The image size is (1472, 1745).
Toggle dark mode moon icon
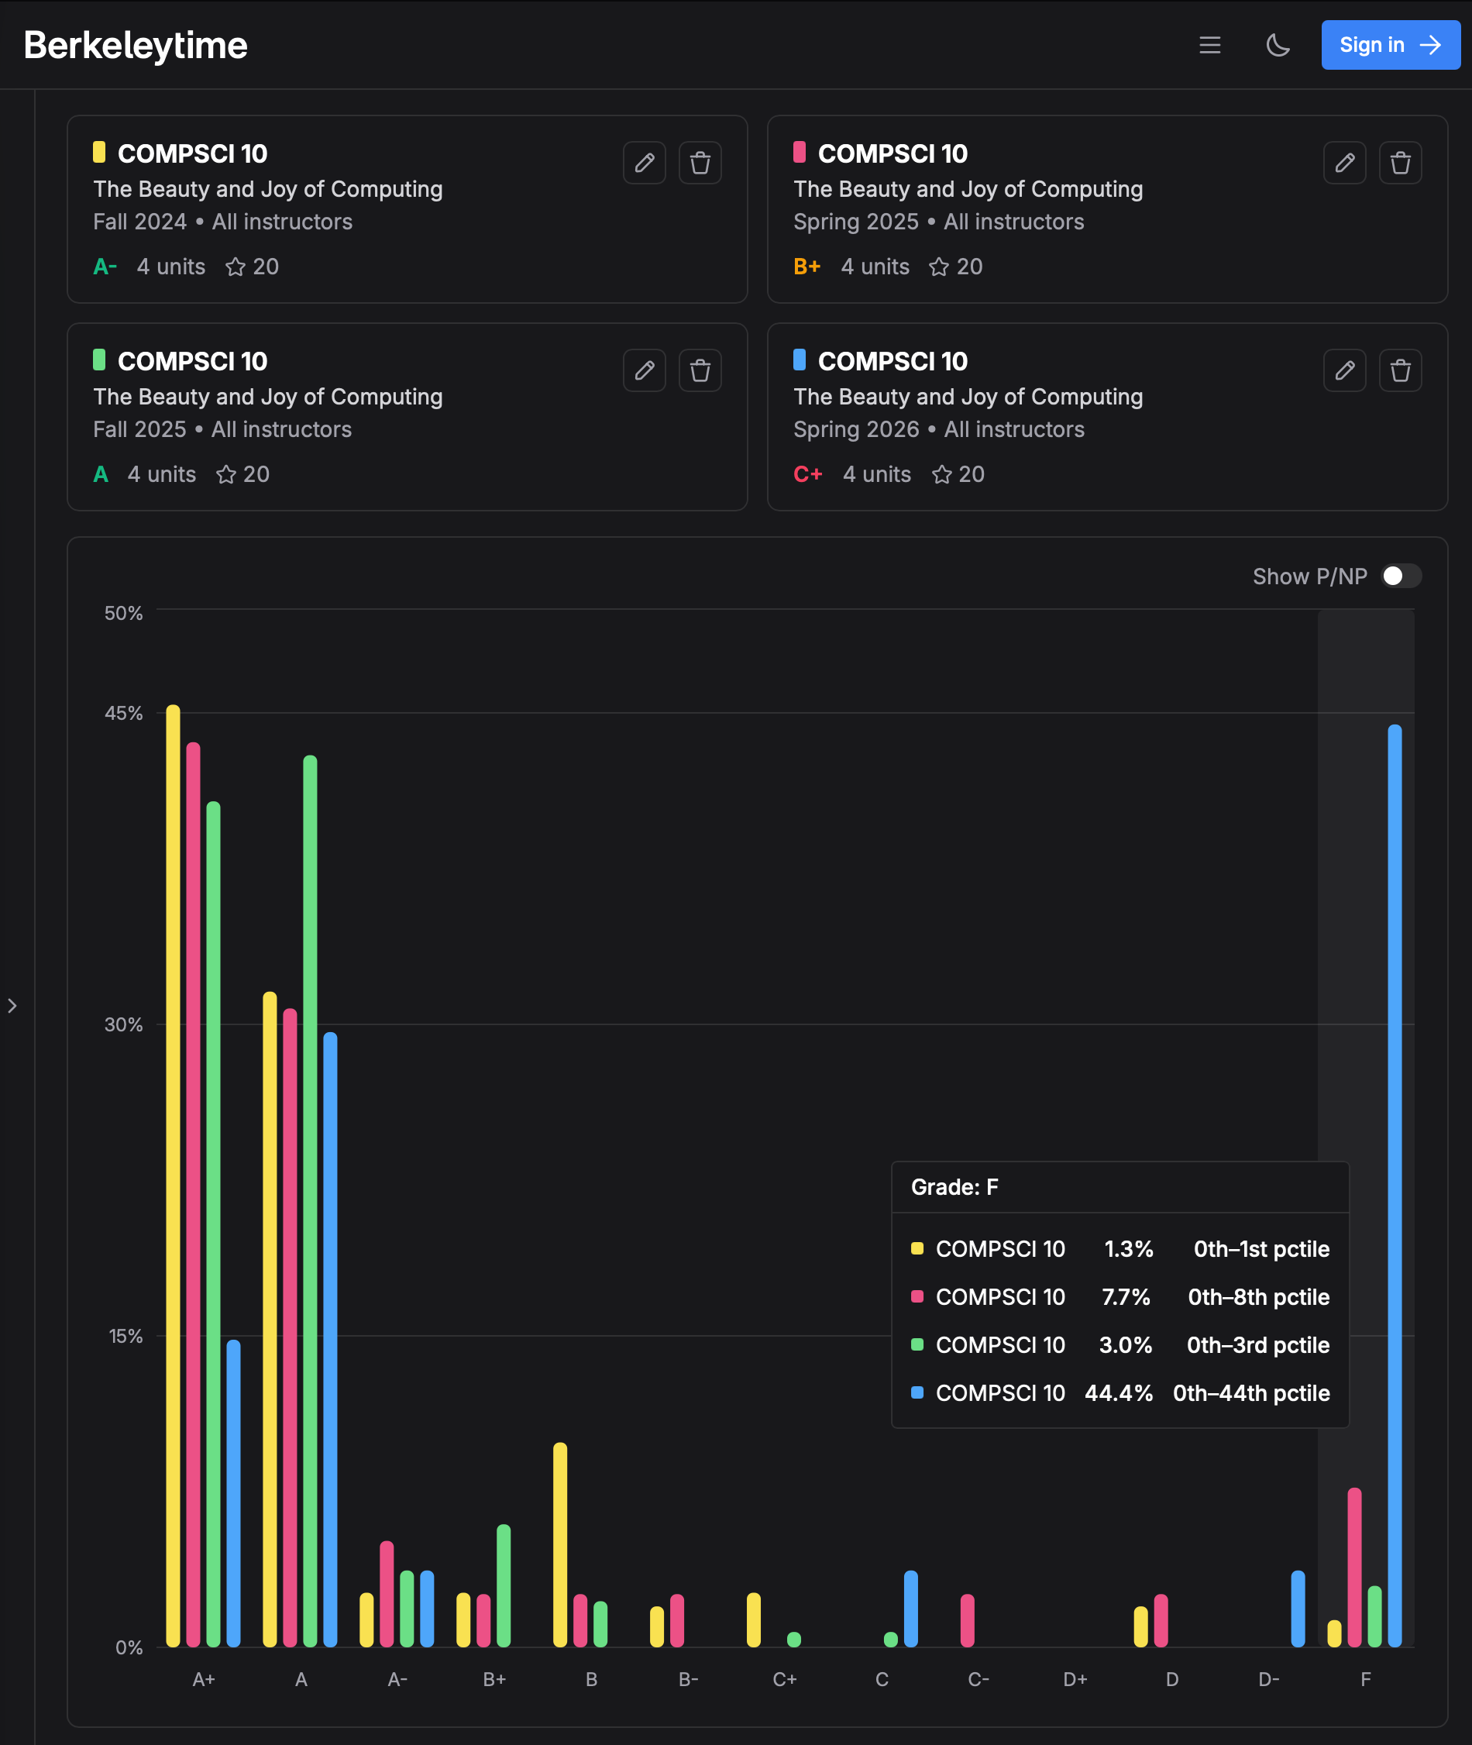tap(1278, 45)
